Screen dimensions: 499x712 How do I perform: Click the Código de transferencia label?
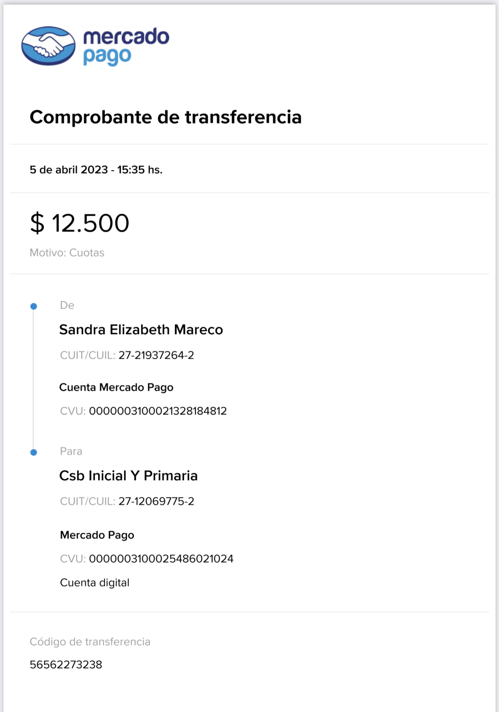pyautogui.click(x=90, y=642)
